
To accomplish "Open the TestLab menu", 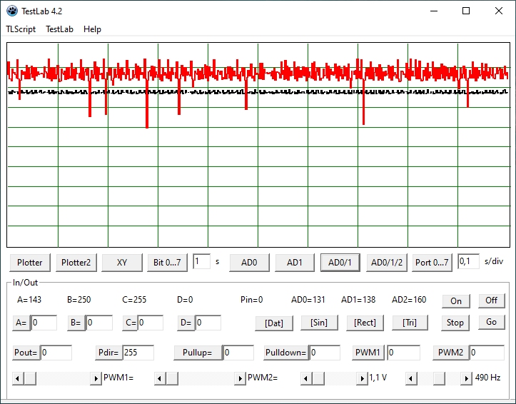I will [59, 29].
